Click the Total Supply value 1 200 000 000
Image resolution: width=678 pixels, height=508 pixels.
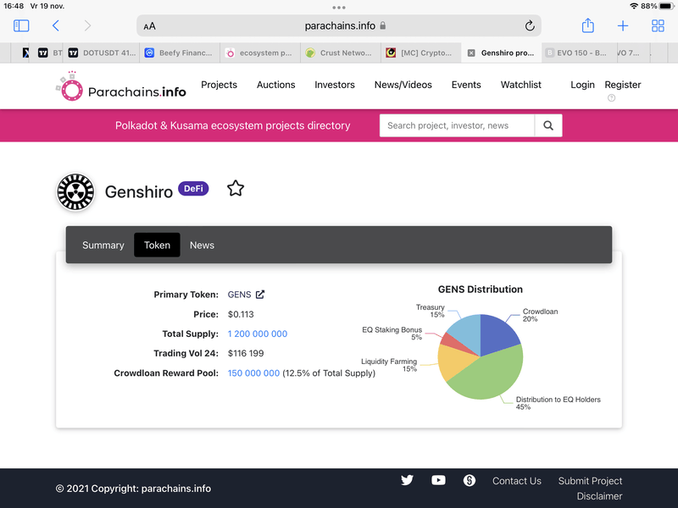pyautogui.click(x=258, y=334)
